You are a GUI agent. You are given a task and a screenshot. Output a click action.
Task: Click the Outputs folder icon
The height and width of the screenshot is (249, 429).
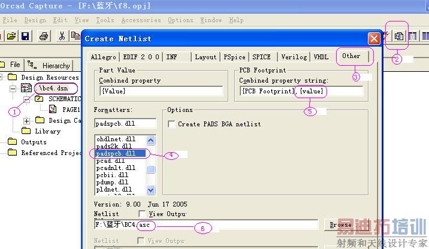pyautogui.click(x=13, y=142)
